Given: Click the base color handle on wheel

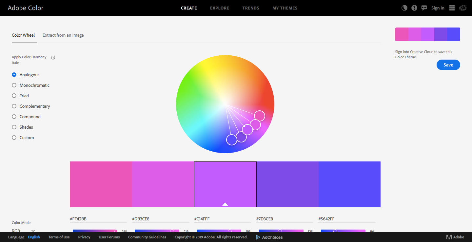Looking at the screenshot, I should click(x=247, y=129).
